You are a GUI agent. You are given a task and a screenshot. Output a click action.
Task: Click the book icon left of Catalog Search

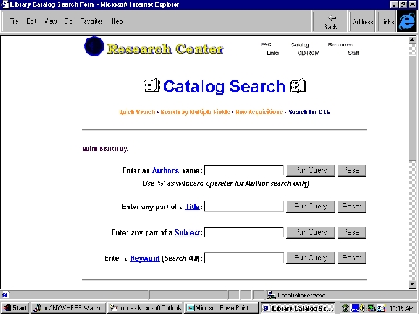[x=152, y=85]
